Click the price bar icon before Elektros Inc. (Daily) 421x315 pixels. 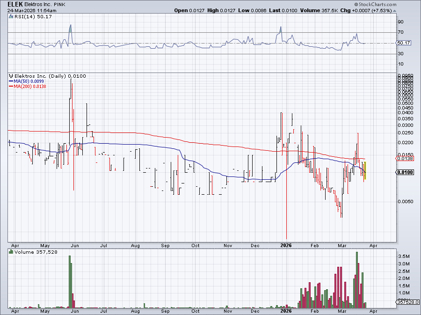point(11,76)
